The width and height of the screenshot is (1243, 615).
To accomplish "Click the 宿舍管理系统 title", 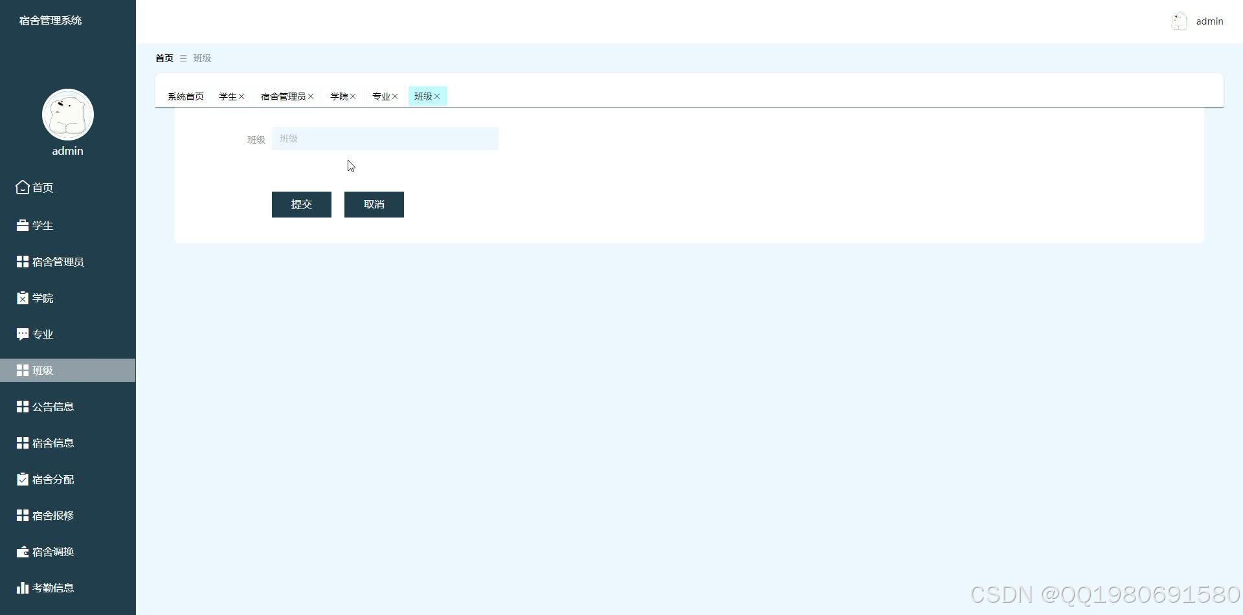I will 50,20.
